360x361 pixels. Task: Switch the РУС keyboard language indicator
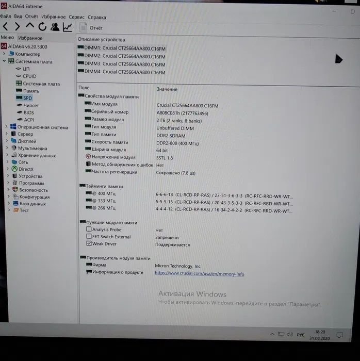tap(301, 335)
